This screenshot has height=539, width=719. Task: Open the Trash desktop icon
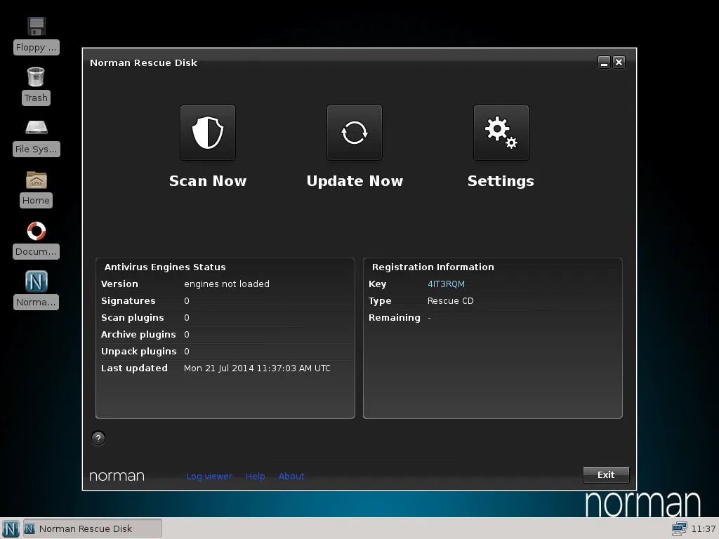point(36,77)
